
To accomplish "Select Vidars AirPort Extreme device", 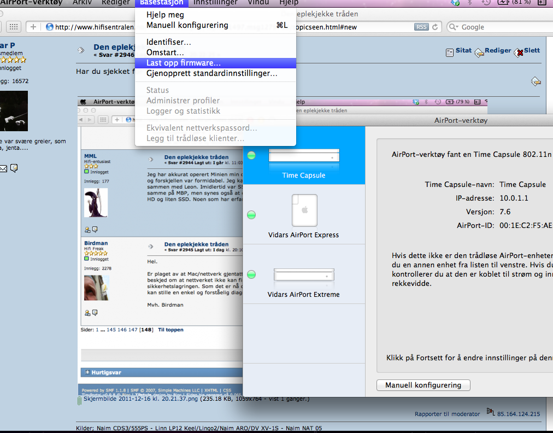I will [x=304, y=274].
